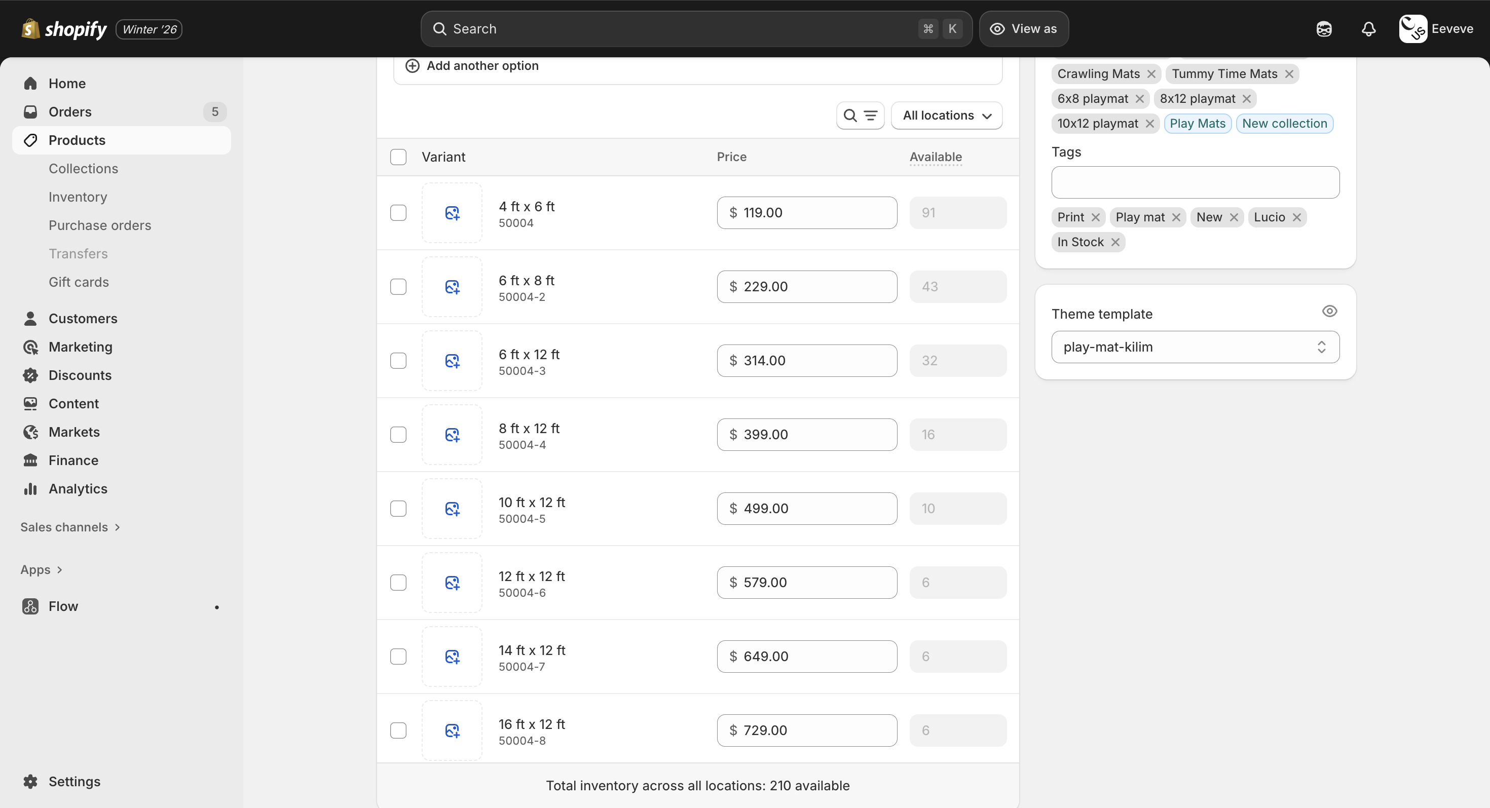Screen dimensions: 1490x808
Task: Click the View as button
Action: click(x=1023, y=28)
